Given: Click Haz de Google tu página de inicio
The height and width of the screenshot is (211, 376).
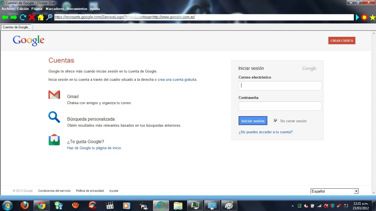Looking at the screenshot, I should tap(94, 148).
